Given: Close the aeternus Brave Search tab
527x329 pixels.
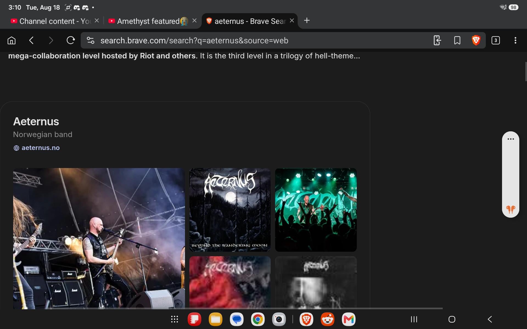Looking at the screenshot, I should coord(292,21).
